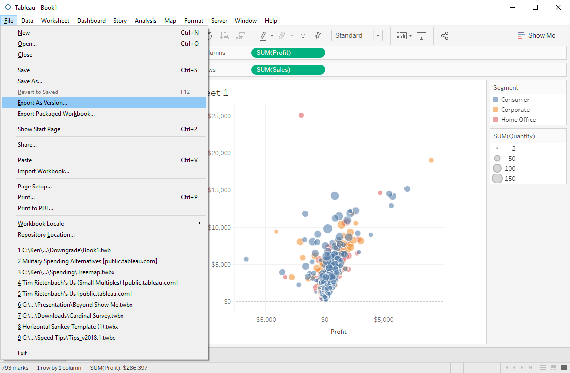Click the filmstrip view icon in status bar
Screen dimensions: 570x373
553,367
